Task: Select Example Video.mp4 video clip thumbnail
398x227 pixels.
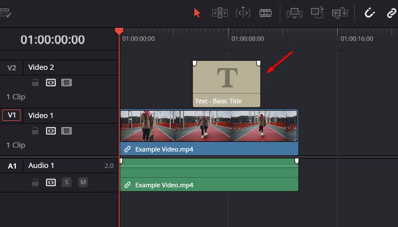Action: click(209, 126)
